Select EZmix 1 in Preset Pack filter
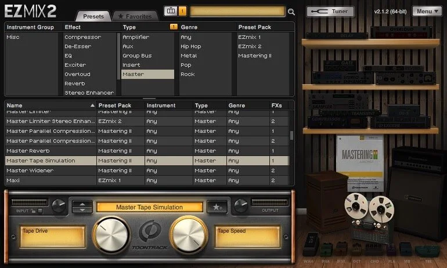Image resolution: width=447 pixels, height=268 pixels. (x=263, y=37)
